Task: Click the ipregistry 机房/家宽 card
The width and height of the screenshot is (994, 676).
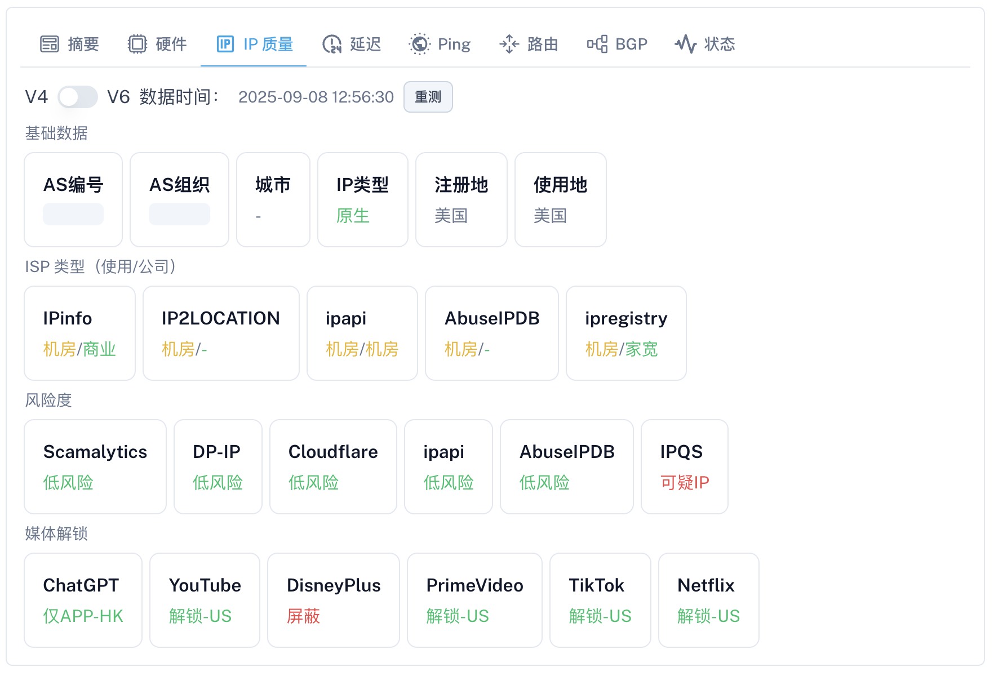Action: pyautogui.click(x=626, y=332)
